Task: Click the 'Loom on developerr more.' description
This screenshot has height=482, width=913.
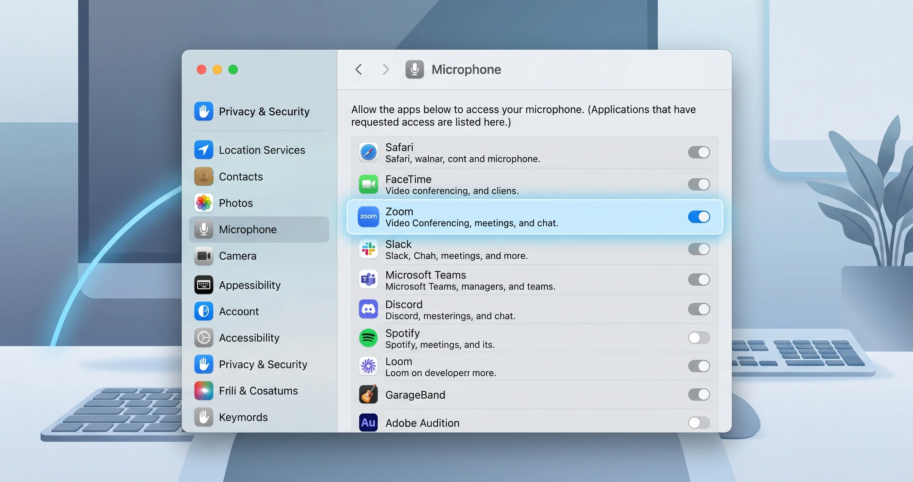Action: (x=440, y=373)
